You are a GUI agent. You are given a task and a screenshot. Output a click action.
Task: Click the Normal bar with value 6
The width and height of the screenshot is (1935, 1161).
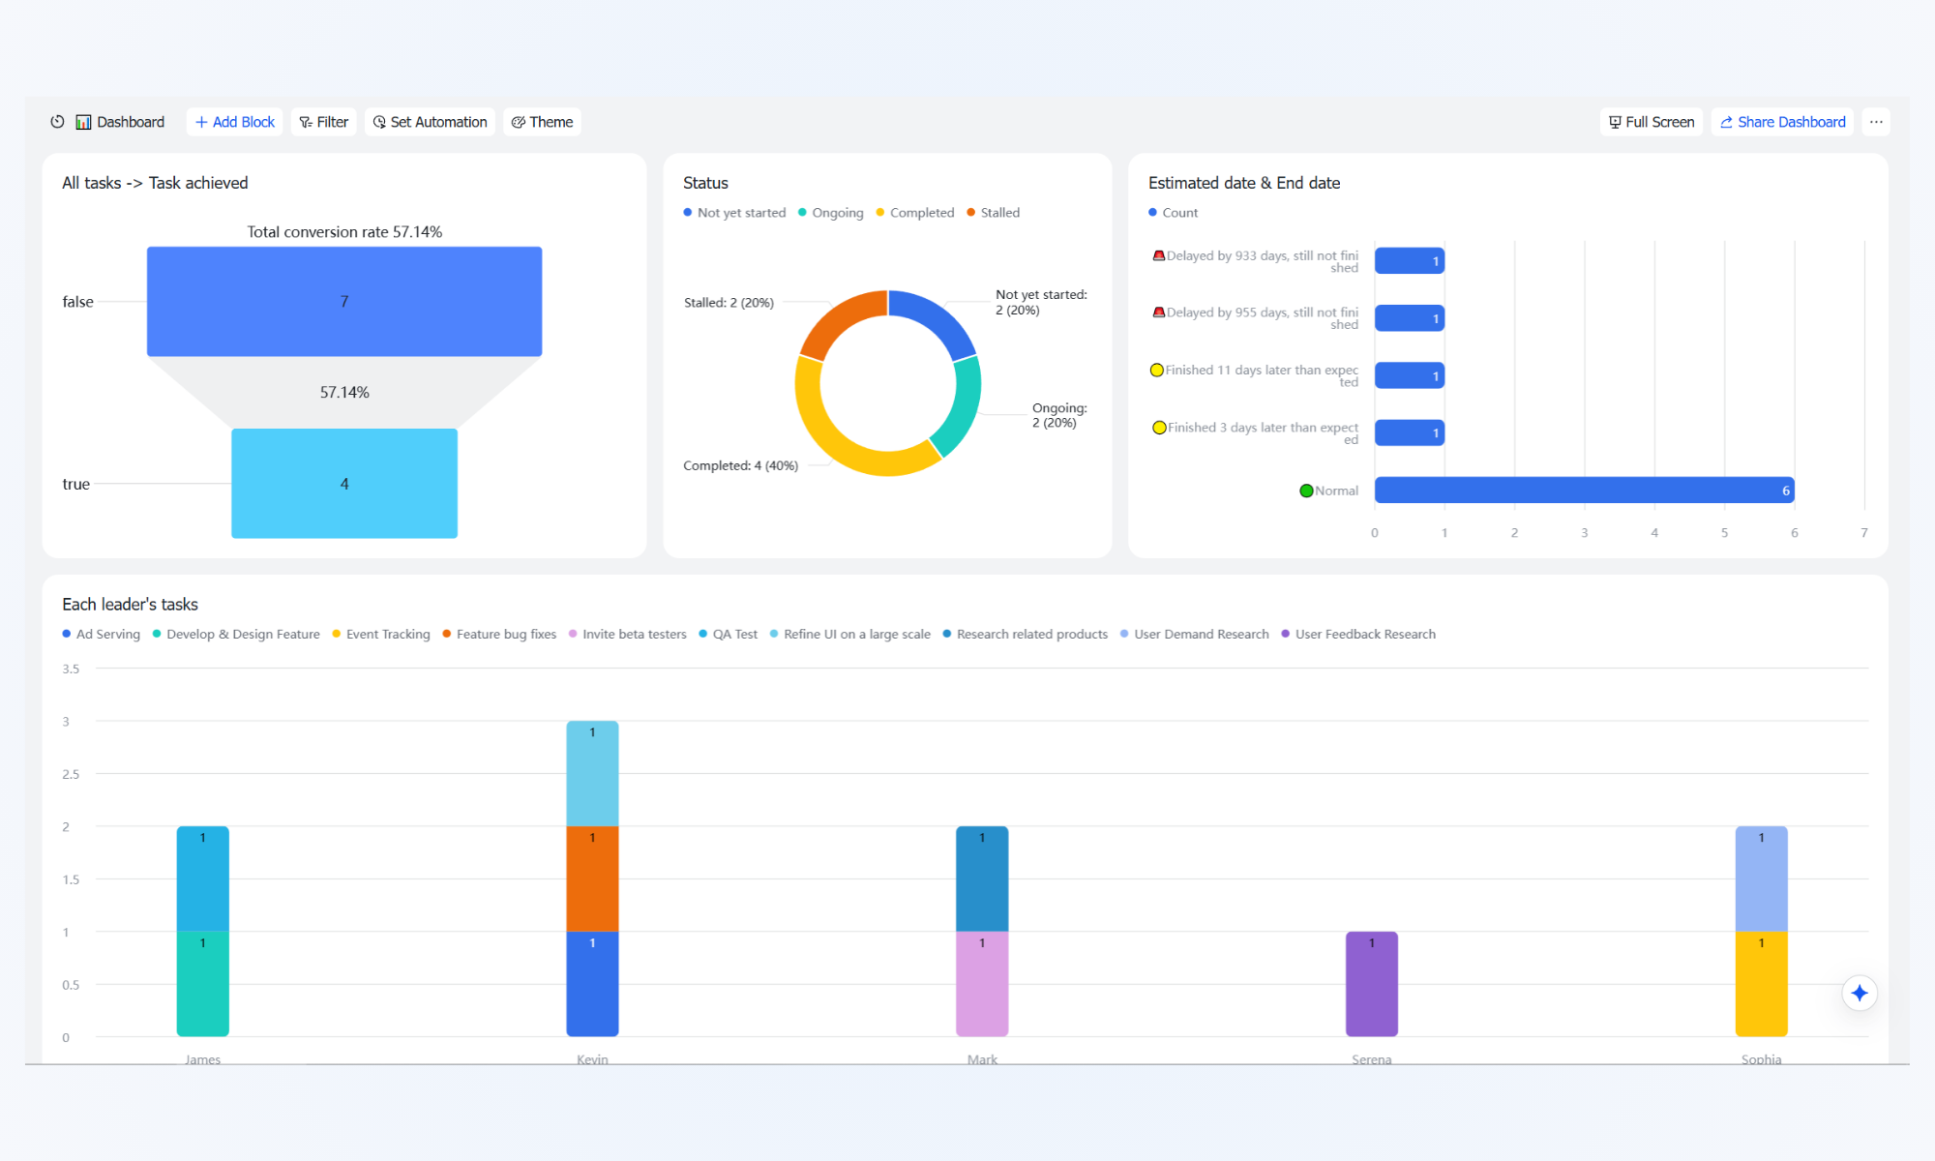pos(1584,491)
